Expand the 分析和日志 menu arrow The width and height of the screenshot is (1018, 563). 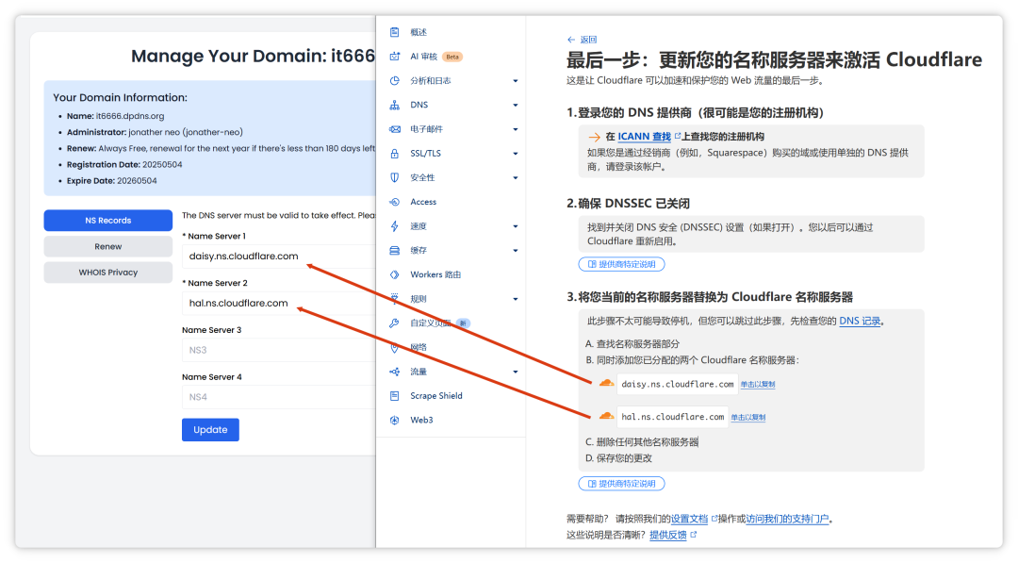pos(516,81)
